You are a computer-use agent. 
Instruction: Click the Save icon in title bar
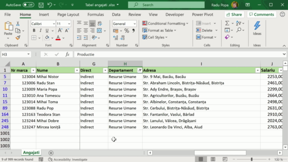(x=41, y=5)
